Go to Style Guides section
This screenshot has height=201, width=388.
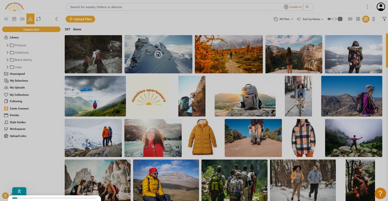pyautogui.click(x=17, y=122)
